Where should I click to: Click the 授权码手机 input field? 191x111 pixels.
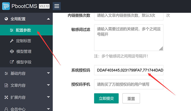[129, 84]
